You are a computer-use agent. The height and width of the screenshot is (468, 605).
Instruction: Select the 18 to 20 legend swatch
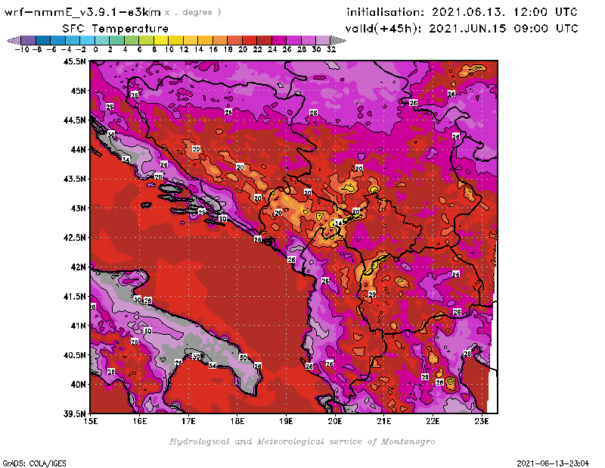click(x=234, y=40)
